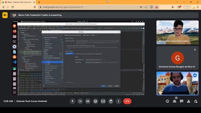Screen dimensions: 201x113
Task: Click the self-view tile with castle background
Action: click(x=177, y=83)
